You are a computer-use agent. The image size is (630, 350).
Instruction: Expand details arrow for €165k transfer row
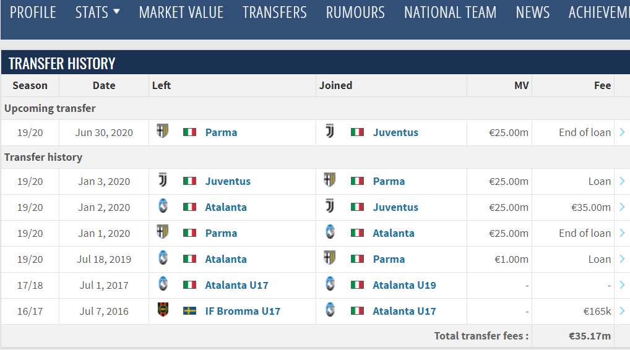pos(622,311)
